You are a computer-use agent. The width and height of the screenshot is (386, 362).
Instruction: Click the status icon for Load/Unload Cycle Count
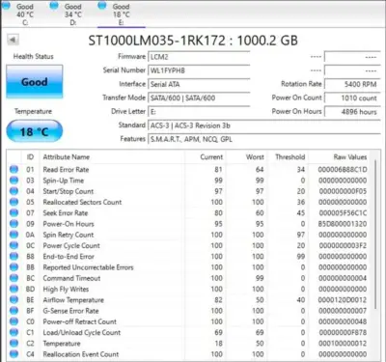[x=14, y=332]
